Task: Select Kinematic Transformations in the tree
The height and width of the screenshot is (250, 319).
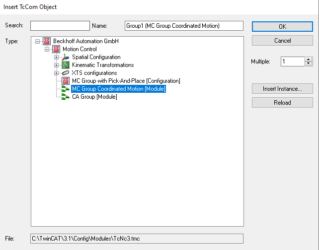Action: (x=103, y=65)
